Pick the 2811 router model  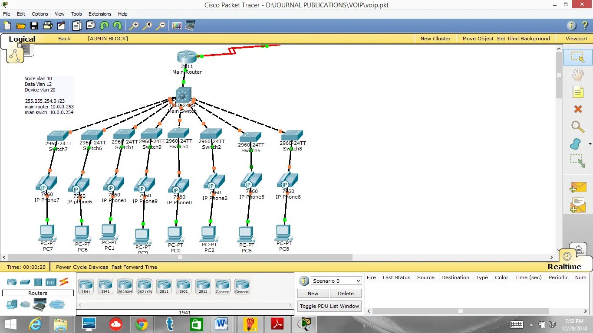pyautogui.click(x=164, y=287)
